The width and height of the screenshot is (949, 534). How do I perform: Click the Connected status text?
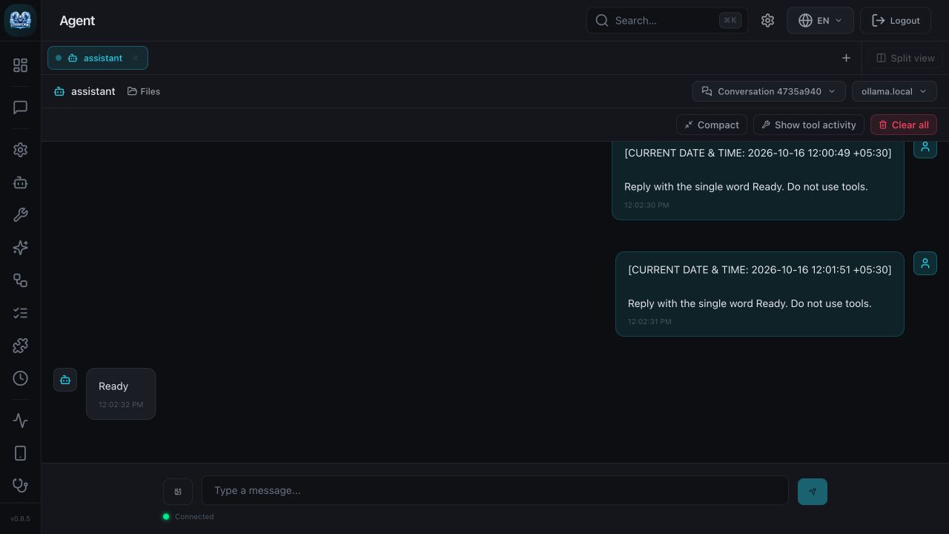[x=194, y=516]
